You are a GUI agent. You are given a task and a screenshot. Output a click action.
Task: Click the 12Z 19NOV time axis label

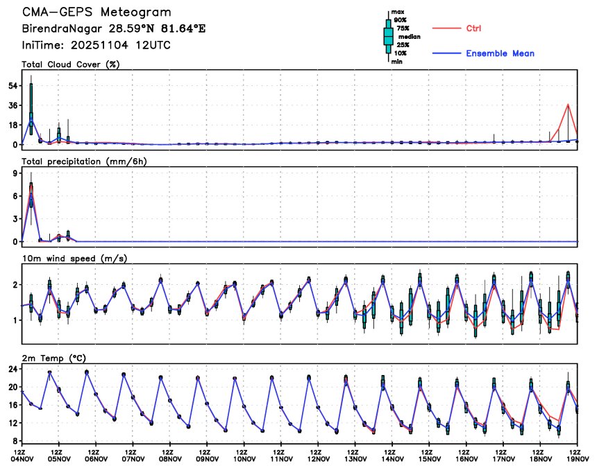tap(577, 455)
